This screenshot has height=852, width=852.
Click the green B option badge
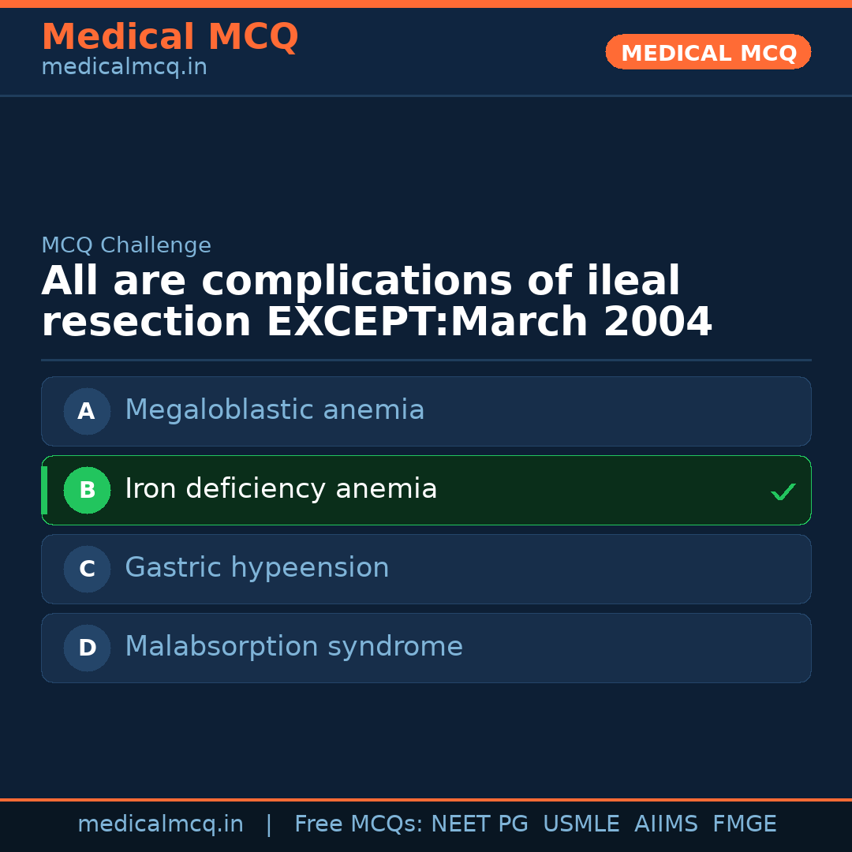87,490
